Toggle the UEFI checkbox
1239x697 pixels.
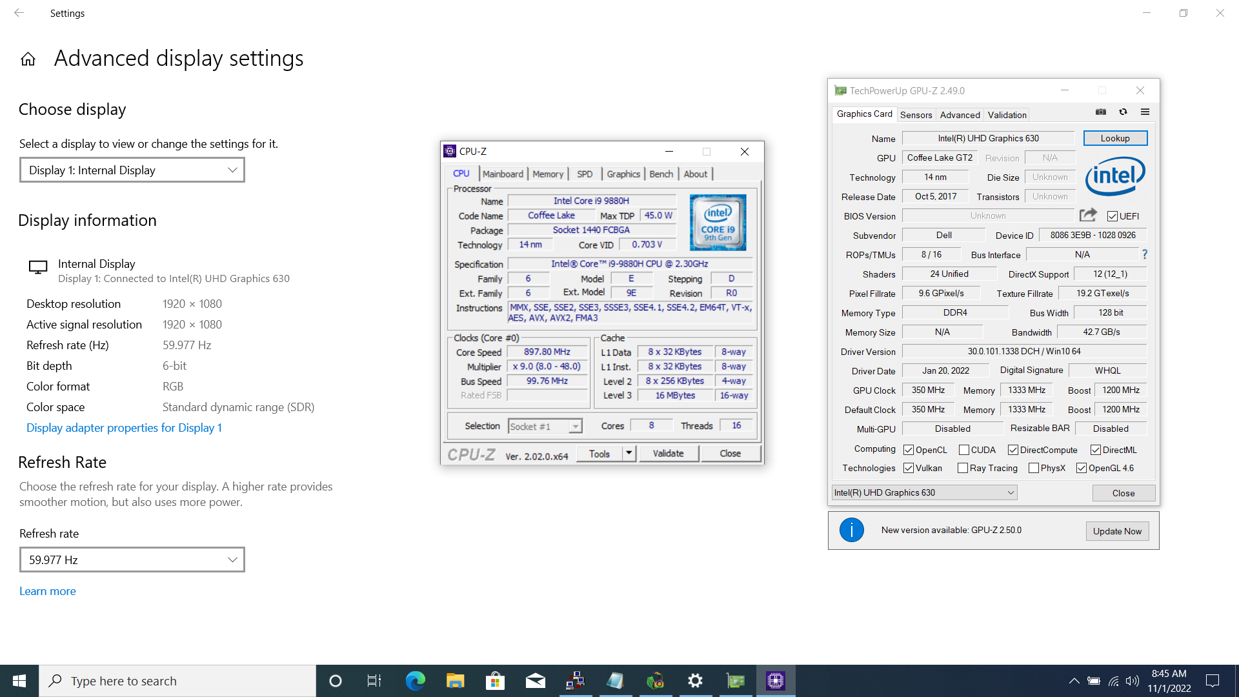(1112, 216)
